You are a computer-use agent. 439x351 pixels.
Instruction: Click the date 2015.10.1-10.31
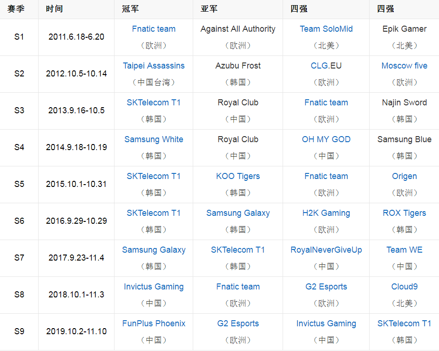[76, 184]
